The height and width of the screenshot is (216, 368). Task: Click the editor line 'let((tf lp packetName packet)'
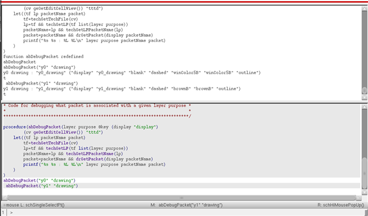coord(49,138)
